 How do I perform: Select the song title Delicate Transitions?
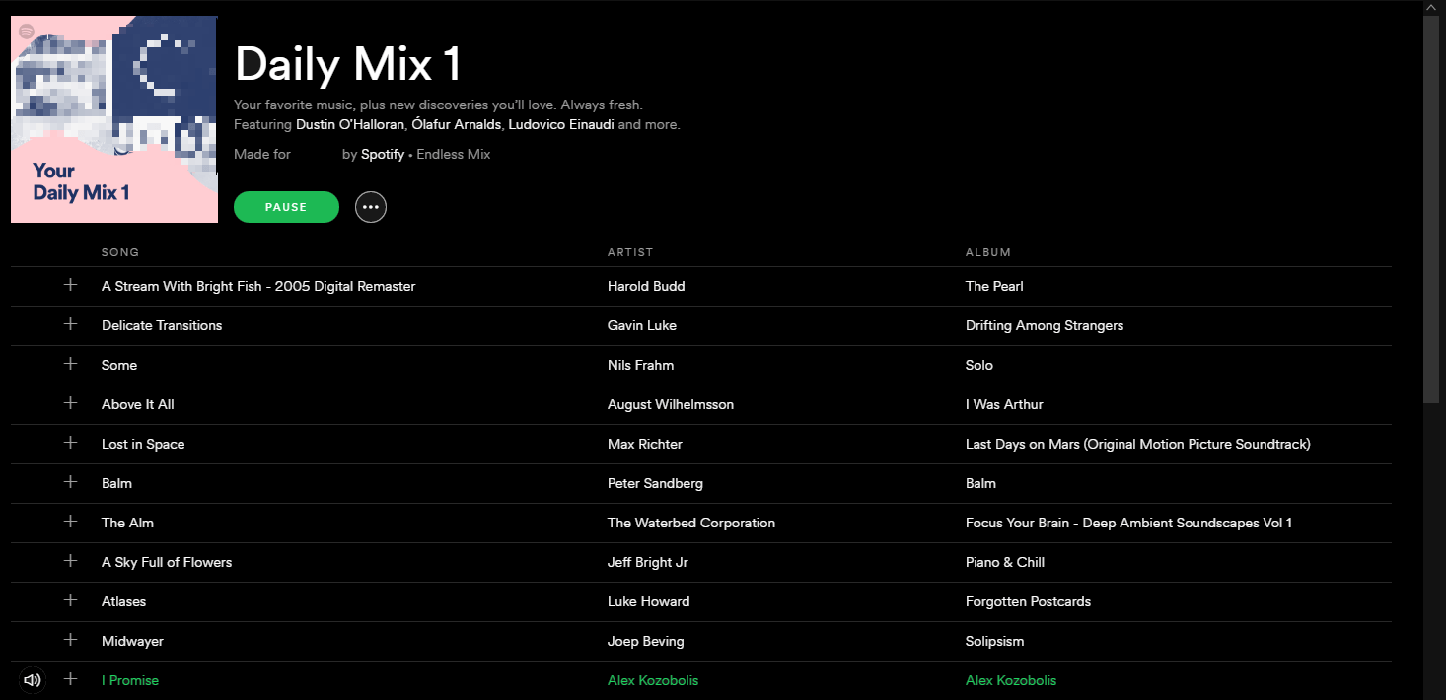tap(162, 325)
